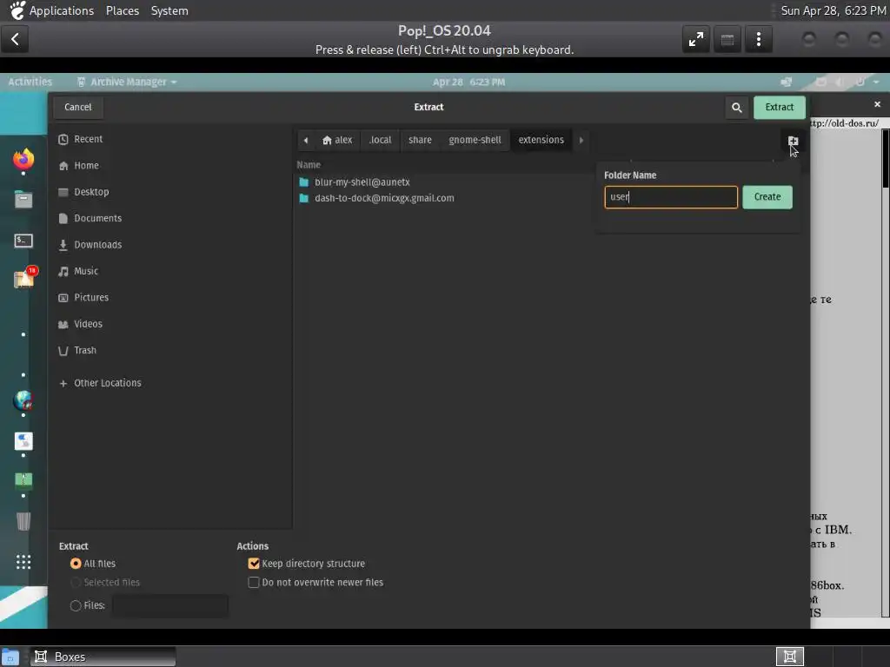Open the Files app in dock
The image size is (890, 667).
(x=23, y=200)
